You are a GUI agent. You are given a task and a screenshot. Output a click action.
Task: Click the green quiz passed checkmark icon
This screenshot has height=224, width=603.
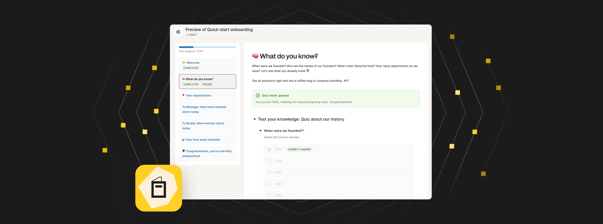tap(258, 96)
